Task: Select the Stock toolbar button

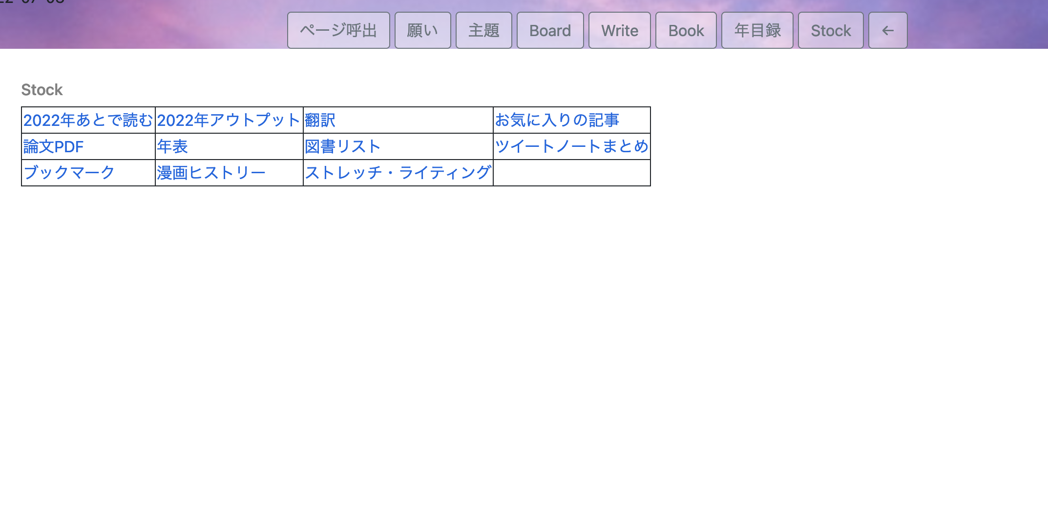Action: pyautogui.click(x=831, y=30)
